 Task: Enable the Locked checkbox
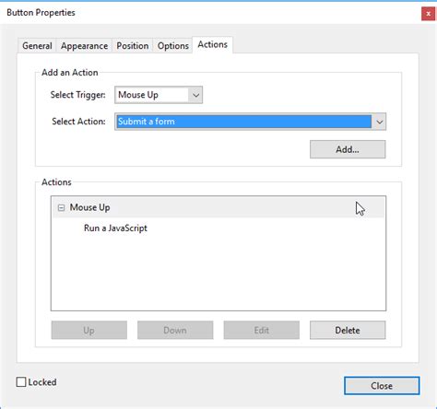click(x=21, y=382)
